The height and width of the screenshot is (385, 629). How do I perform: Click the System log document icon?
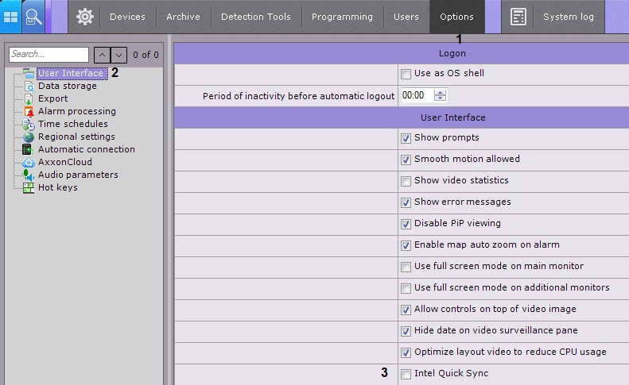(x=519, y=17)
